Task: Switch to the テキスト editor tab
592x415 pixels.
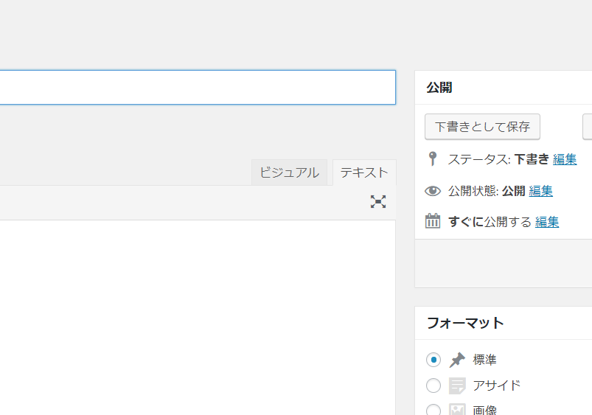Action: 364,172
